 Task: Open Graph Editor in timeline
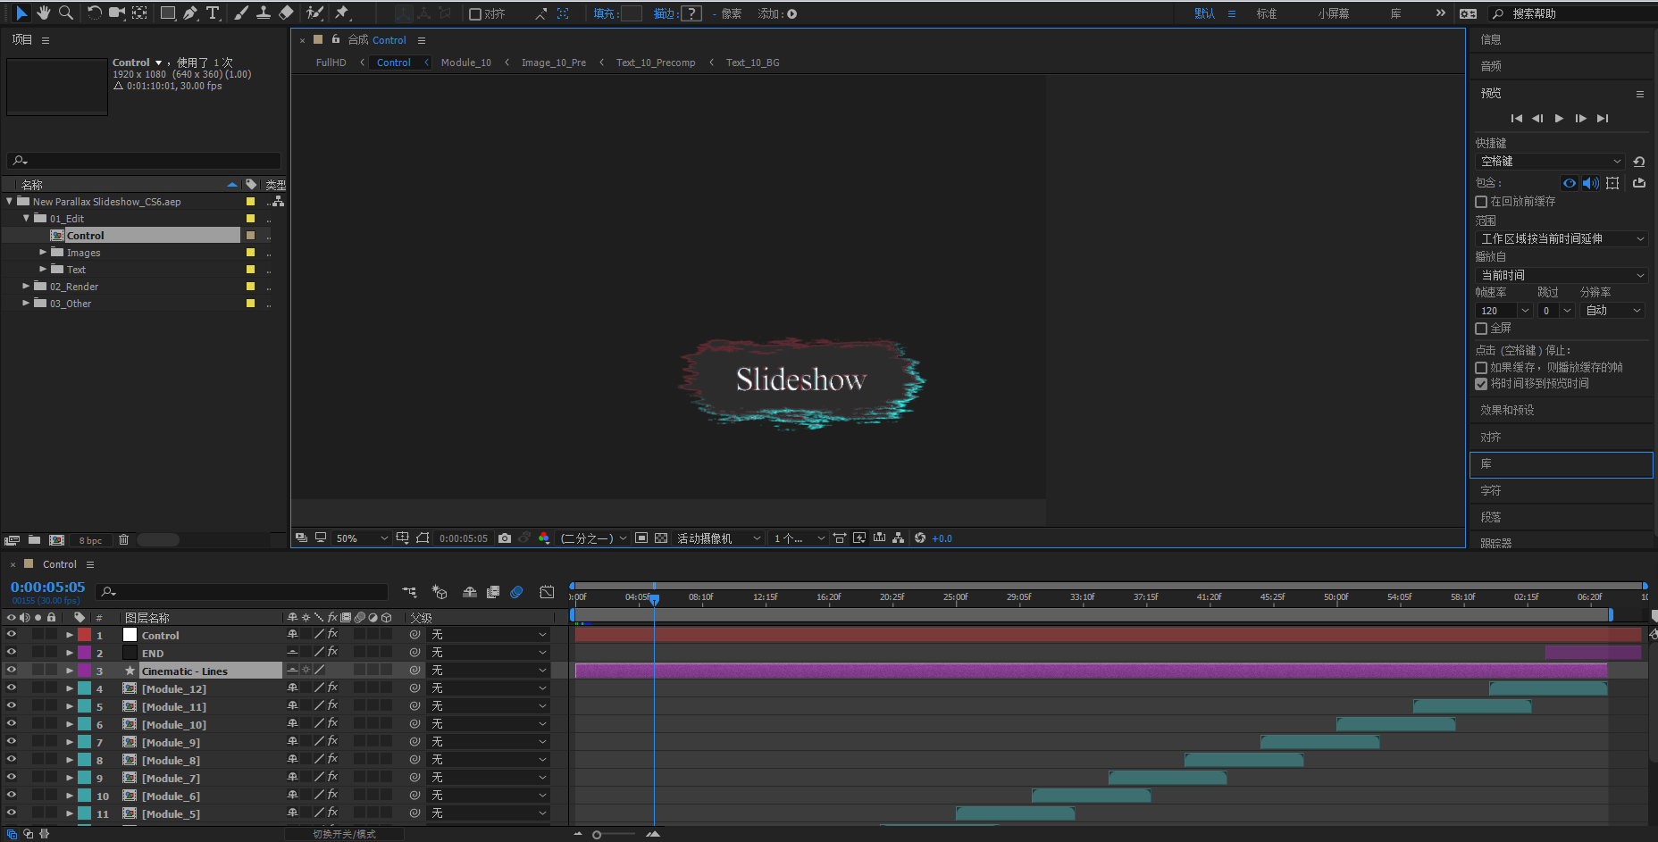pyautogui.click(x=548, y=592)
